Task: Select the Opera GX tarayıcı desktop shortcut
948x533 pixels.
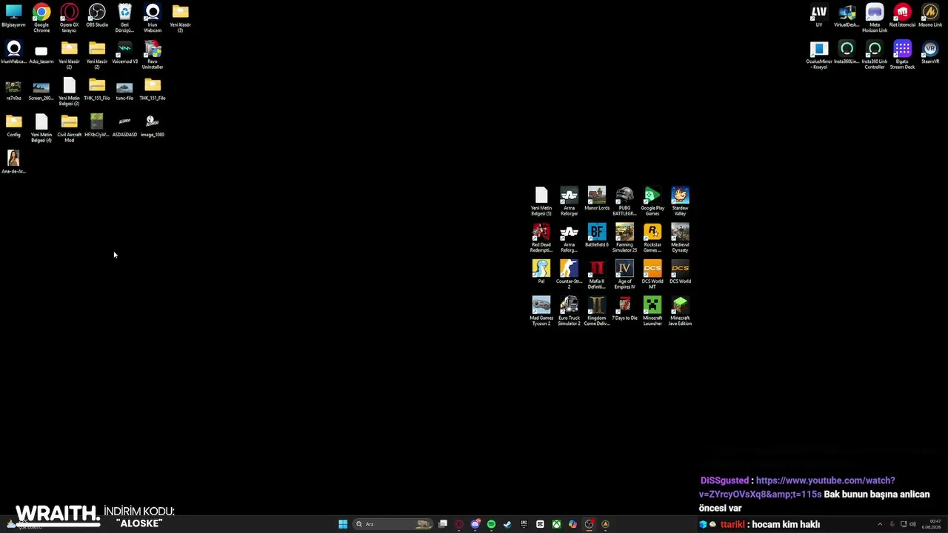Action: tap(69, 18)
